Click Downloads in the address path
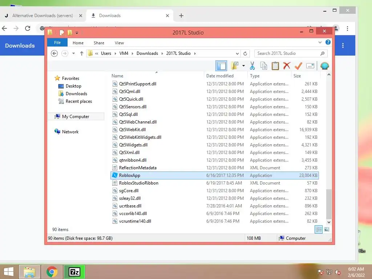This screenshot has height=279, width=372. coord(147,53)
